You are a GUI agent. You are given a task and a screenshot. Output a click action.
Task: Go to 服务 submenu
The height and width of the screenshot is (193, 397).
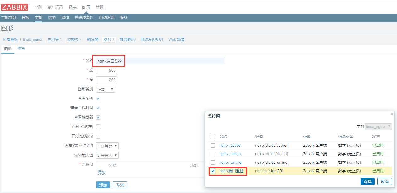pos(124,18)
